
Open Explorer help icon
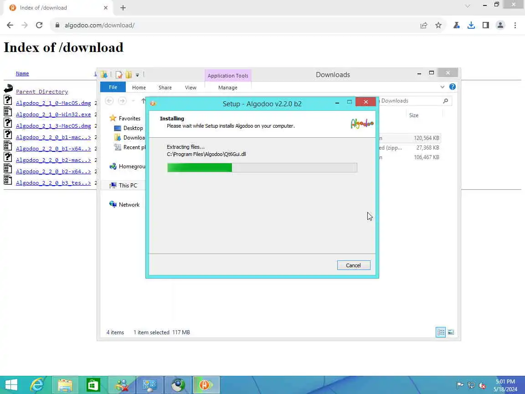[x=453, y=87]
